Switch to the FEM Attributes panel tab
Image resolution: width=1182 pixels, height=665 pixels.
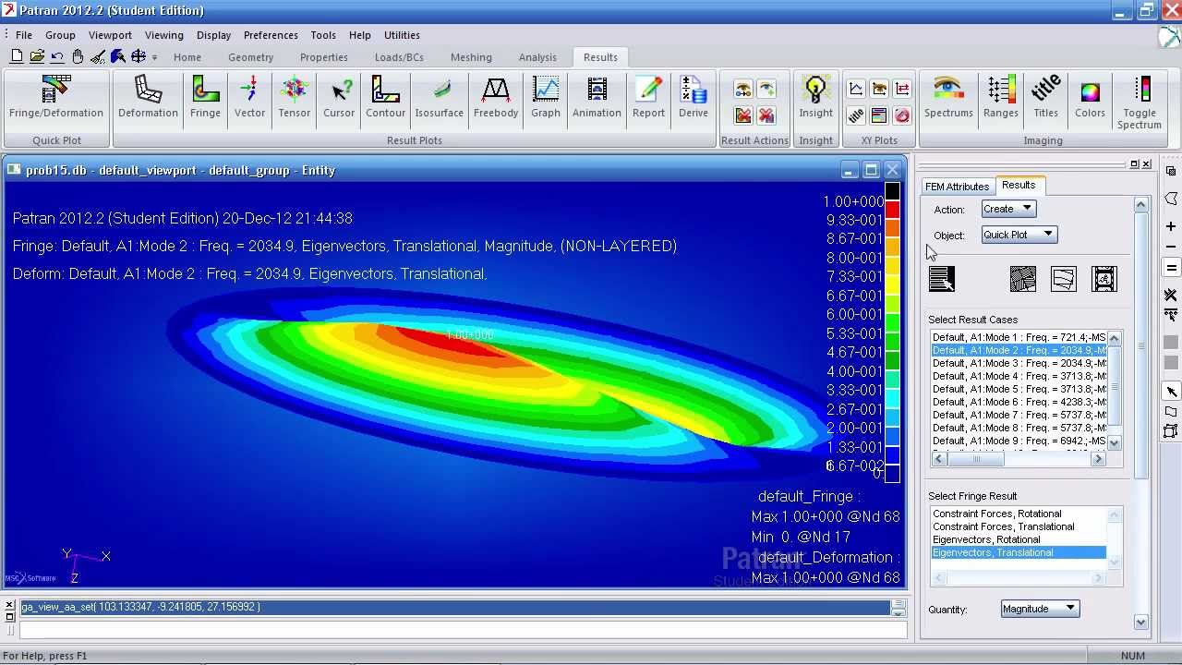tap(957, 187)
